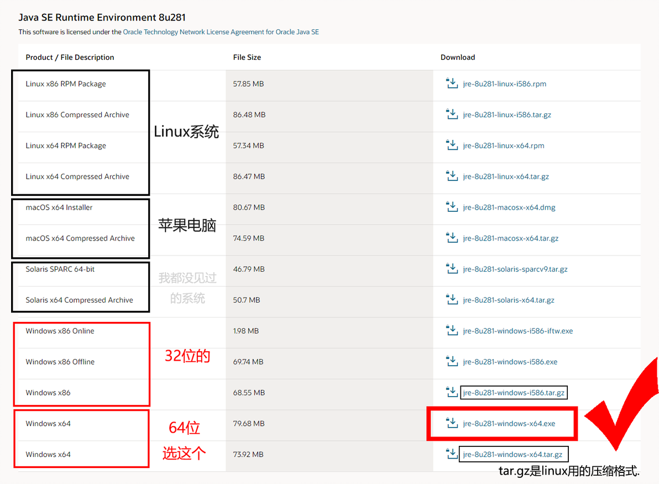Screen dimensions: 659x484
Task: Click the File Size column header
Action: pos(247,57)
